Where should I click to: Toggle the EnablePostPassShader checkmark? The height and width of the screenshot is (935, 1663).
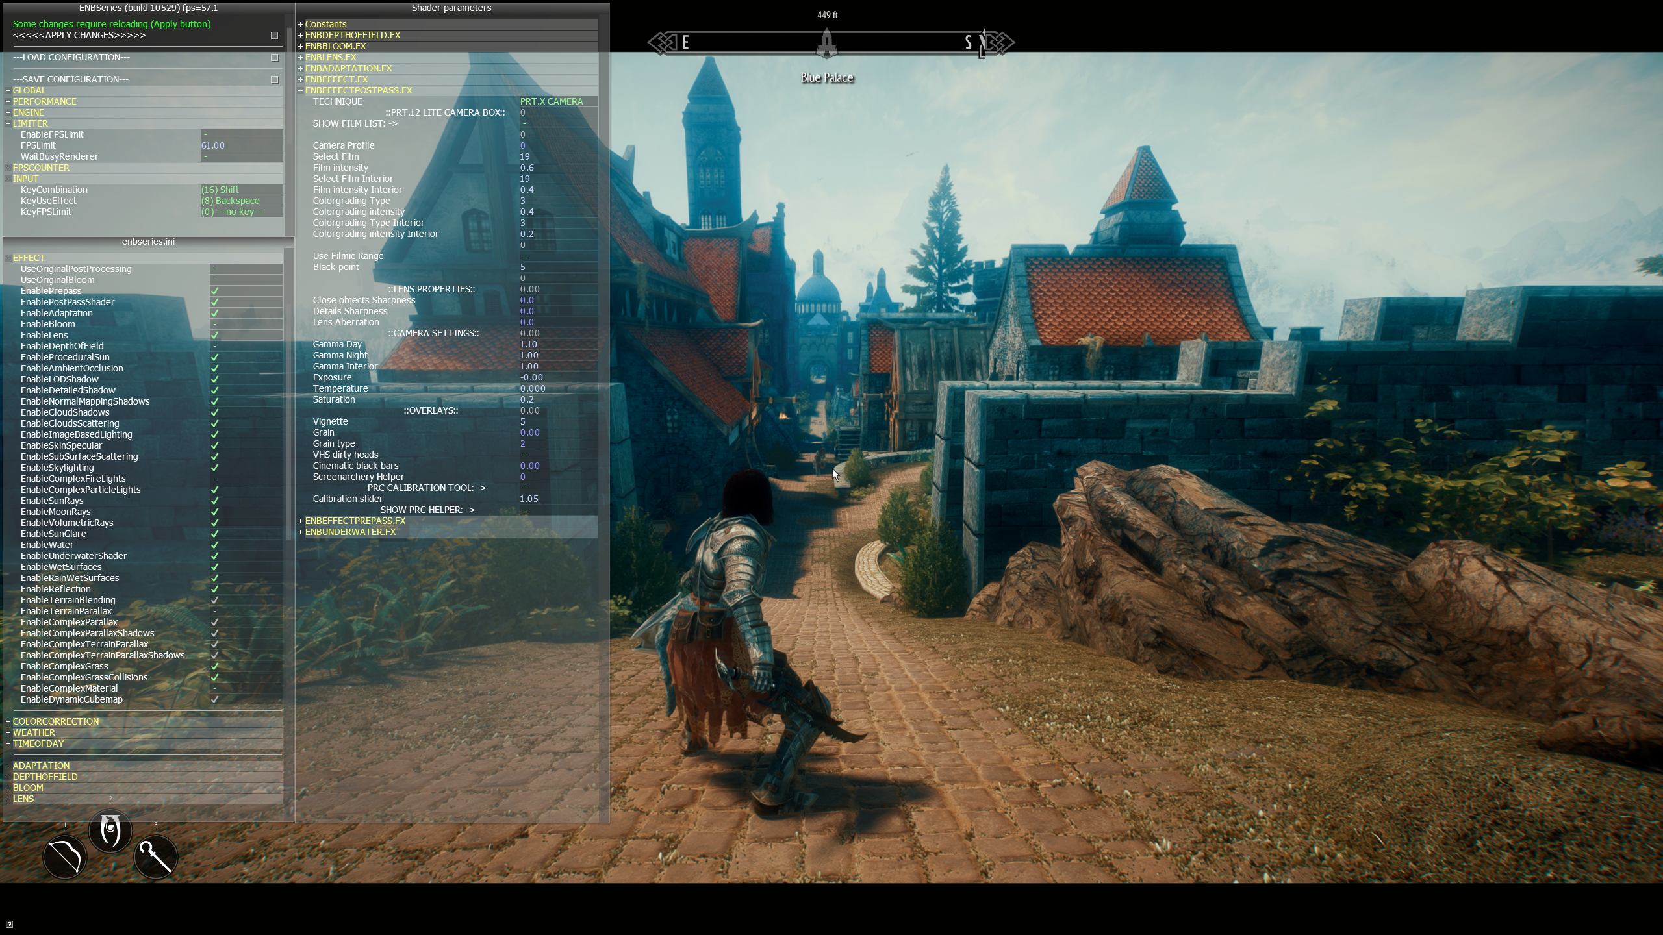(x=215, y=302)
